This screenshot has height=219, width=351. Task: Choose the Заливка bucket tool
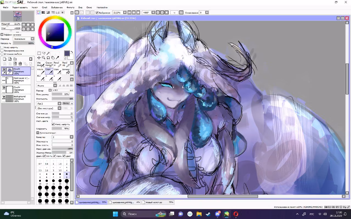tap(66, 71)
